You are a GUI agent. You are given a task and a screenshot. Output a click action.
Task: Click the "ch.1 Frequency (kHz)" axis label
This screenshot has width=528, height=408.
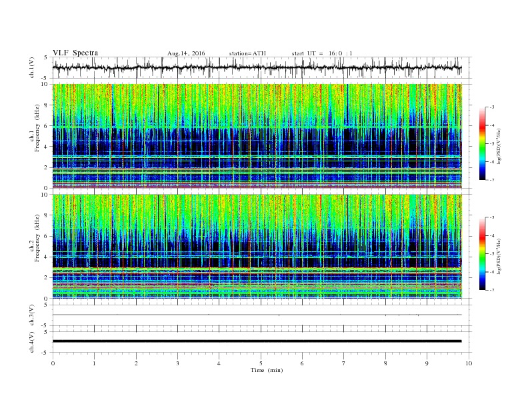click(x=35, y=128)
